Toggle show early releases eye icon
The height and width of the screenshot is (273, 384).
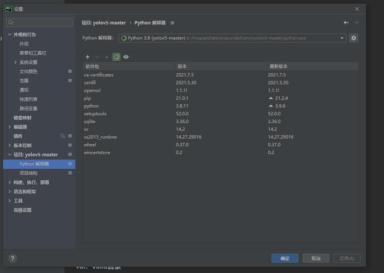point(126,57)
